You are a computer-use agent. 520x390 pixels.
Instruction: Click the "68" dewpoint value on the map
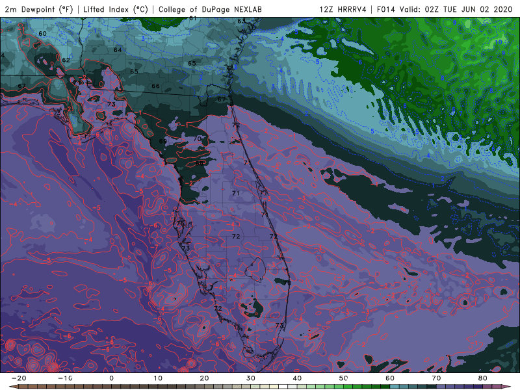click(200, 163)
